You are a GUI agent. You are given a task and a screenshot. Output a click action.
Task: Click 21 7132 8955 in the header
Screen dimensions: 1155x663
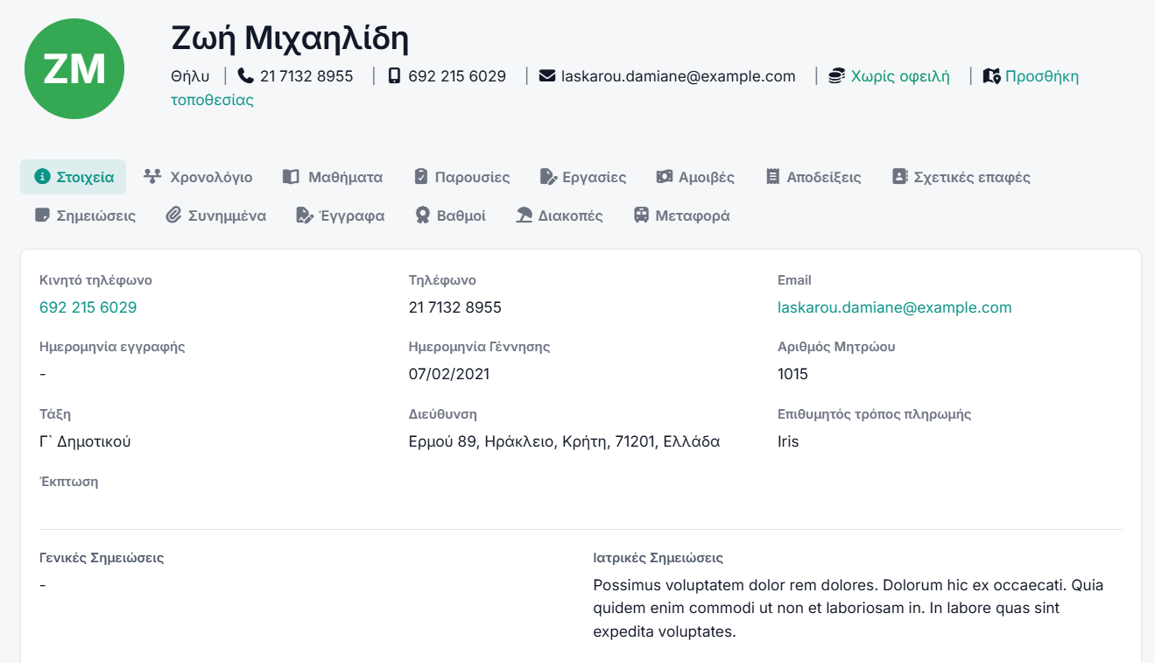[306, 76]
